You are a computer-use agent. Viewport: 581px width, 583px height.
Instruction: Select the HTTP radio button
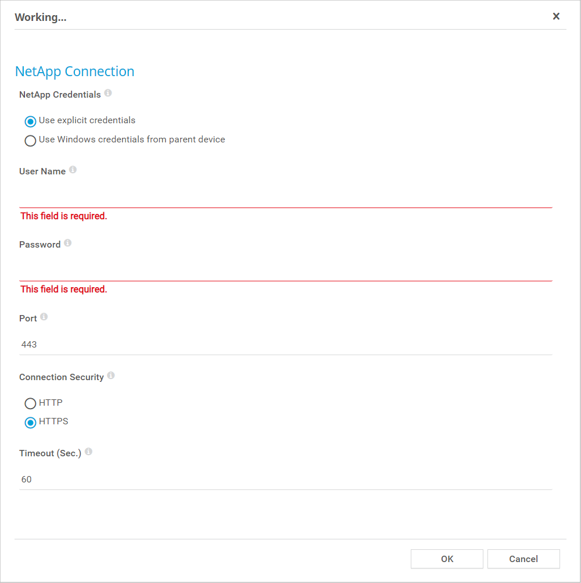point(30,403)
